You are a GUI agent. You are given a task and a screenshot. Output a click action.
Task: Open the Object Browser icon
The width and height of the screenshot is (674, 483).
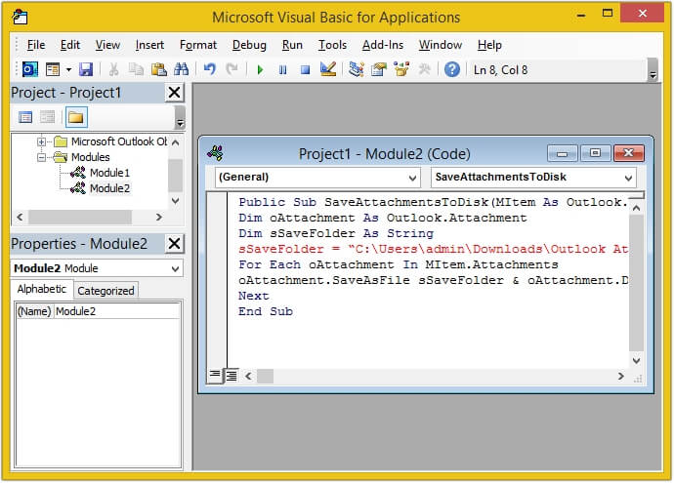coord(401,69)
